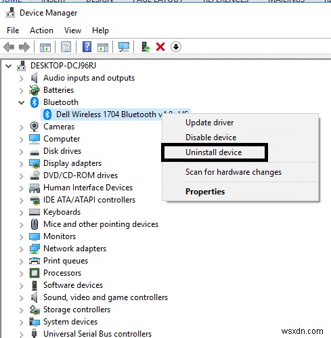The image size is (331, 338).
Task: Open Properties from the context menu
Action: pos(240,192)
